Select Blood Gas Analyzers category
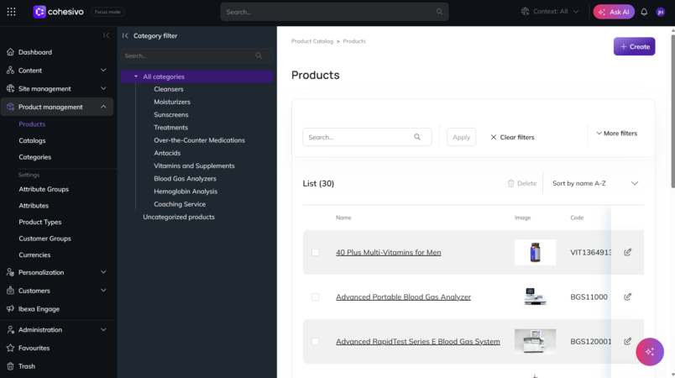Viewport: 675px width, 378px height. (185, 179)
